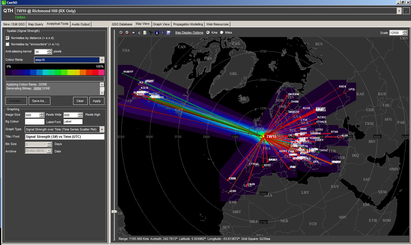The height and width of the screenshot is (245, 411).
Task: Open Map Display Options
Action: coord(189,32)
